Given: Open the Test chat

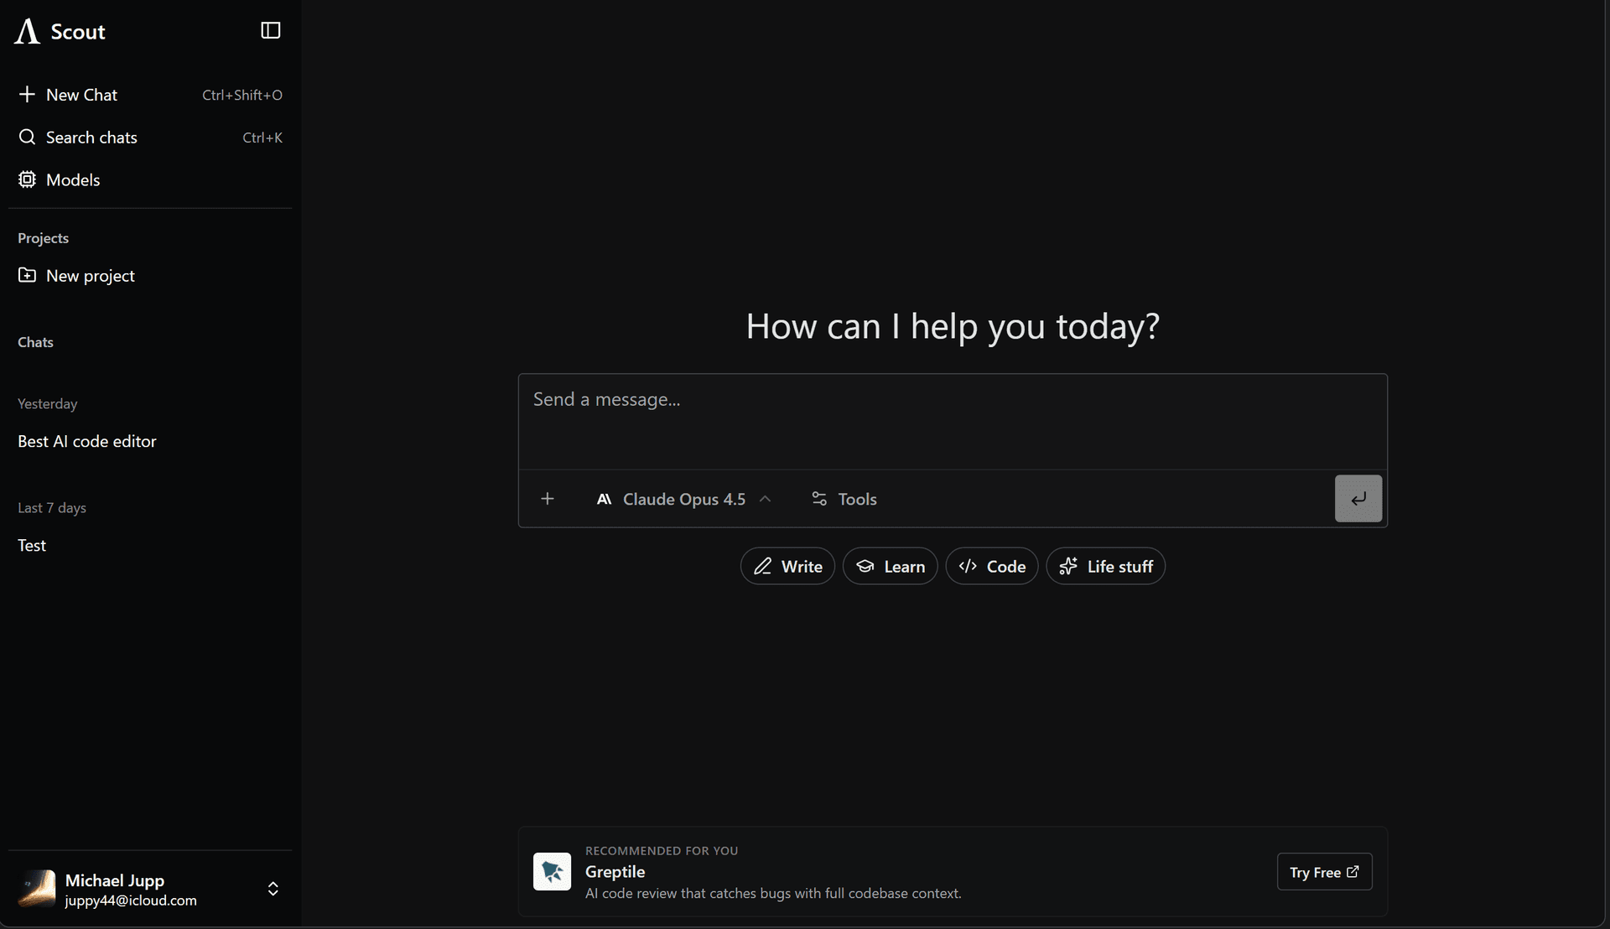Looking at the screenshot, I should [32, 546].
